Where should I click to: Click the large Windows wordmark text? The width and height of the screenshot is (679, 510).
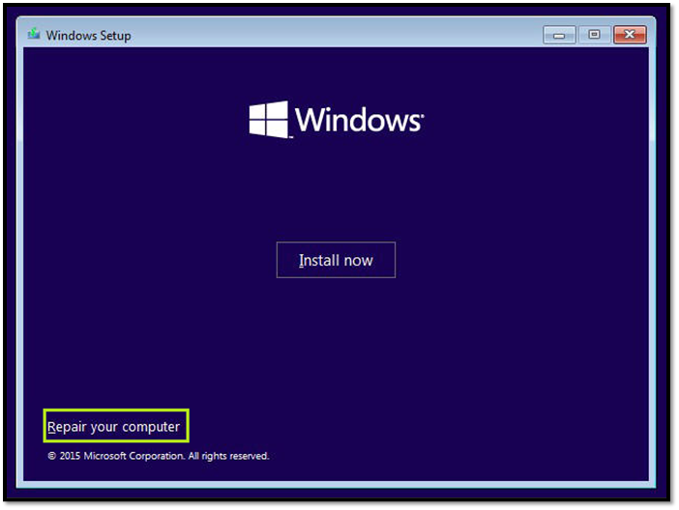[356, 121]
